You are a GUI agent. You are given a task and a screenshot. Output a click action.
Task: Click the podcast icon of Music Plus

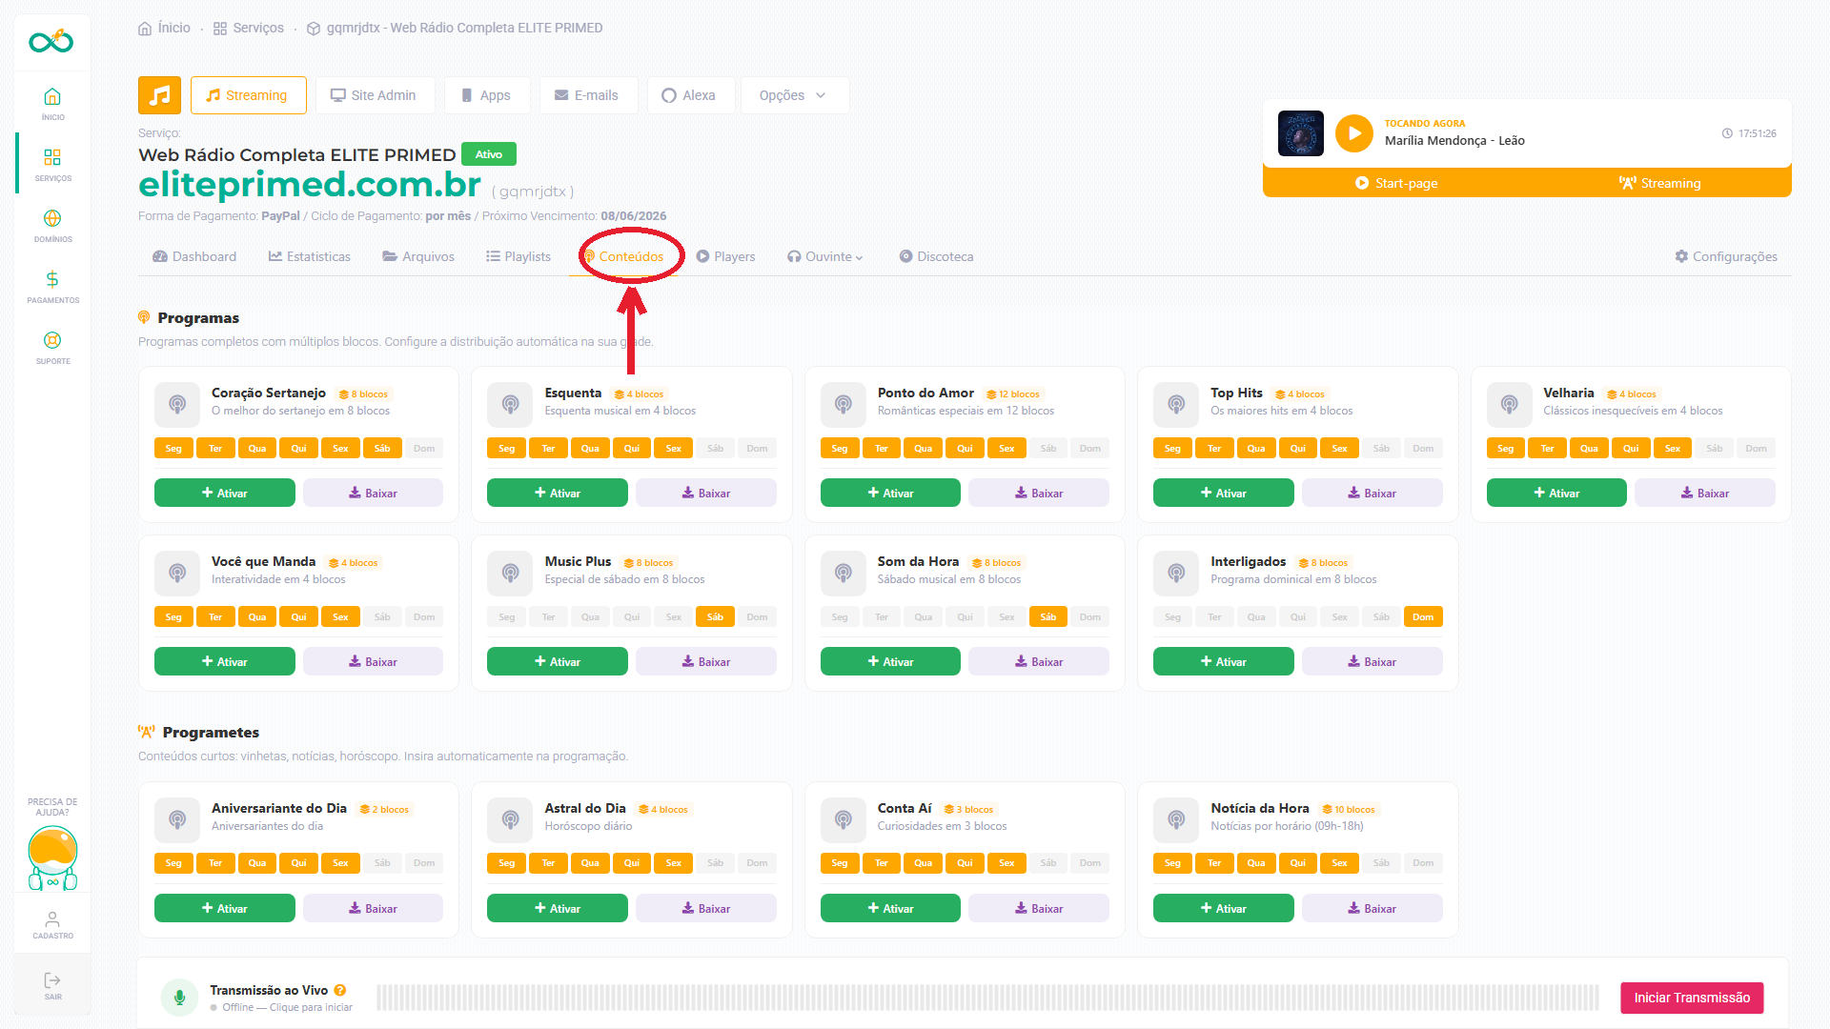tap(510, 573)
